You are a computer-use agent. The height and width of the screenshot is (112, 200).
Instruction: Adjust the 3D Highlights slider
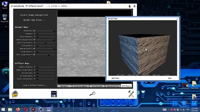46,76
